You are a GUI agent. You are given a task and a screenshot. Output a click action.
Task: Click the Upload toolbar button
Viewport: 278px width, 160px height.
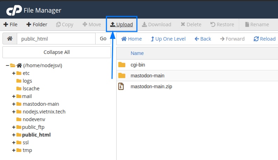tap(121, 25)
